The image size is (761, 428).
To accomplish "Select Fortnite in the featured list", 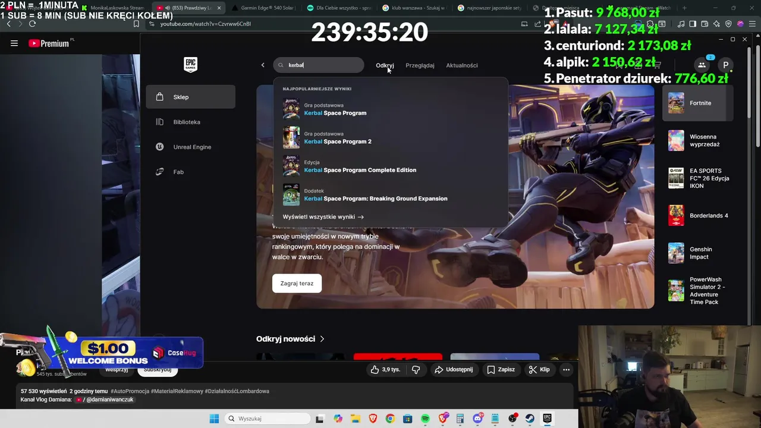I will [698, 103].
